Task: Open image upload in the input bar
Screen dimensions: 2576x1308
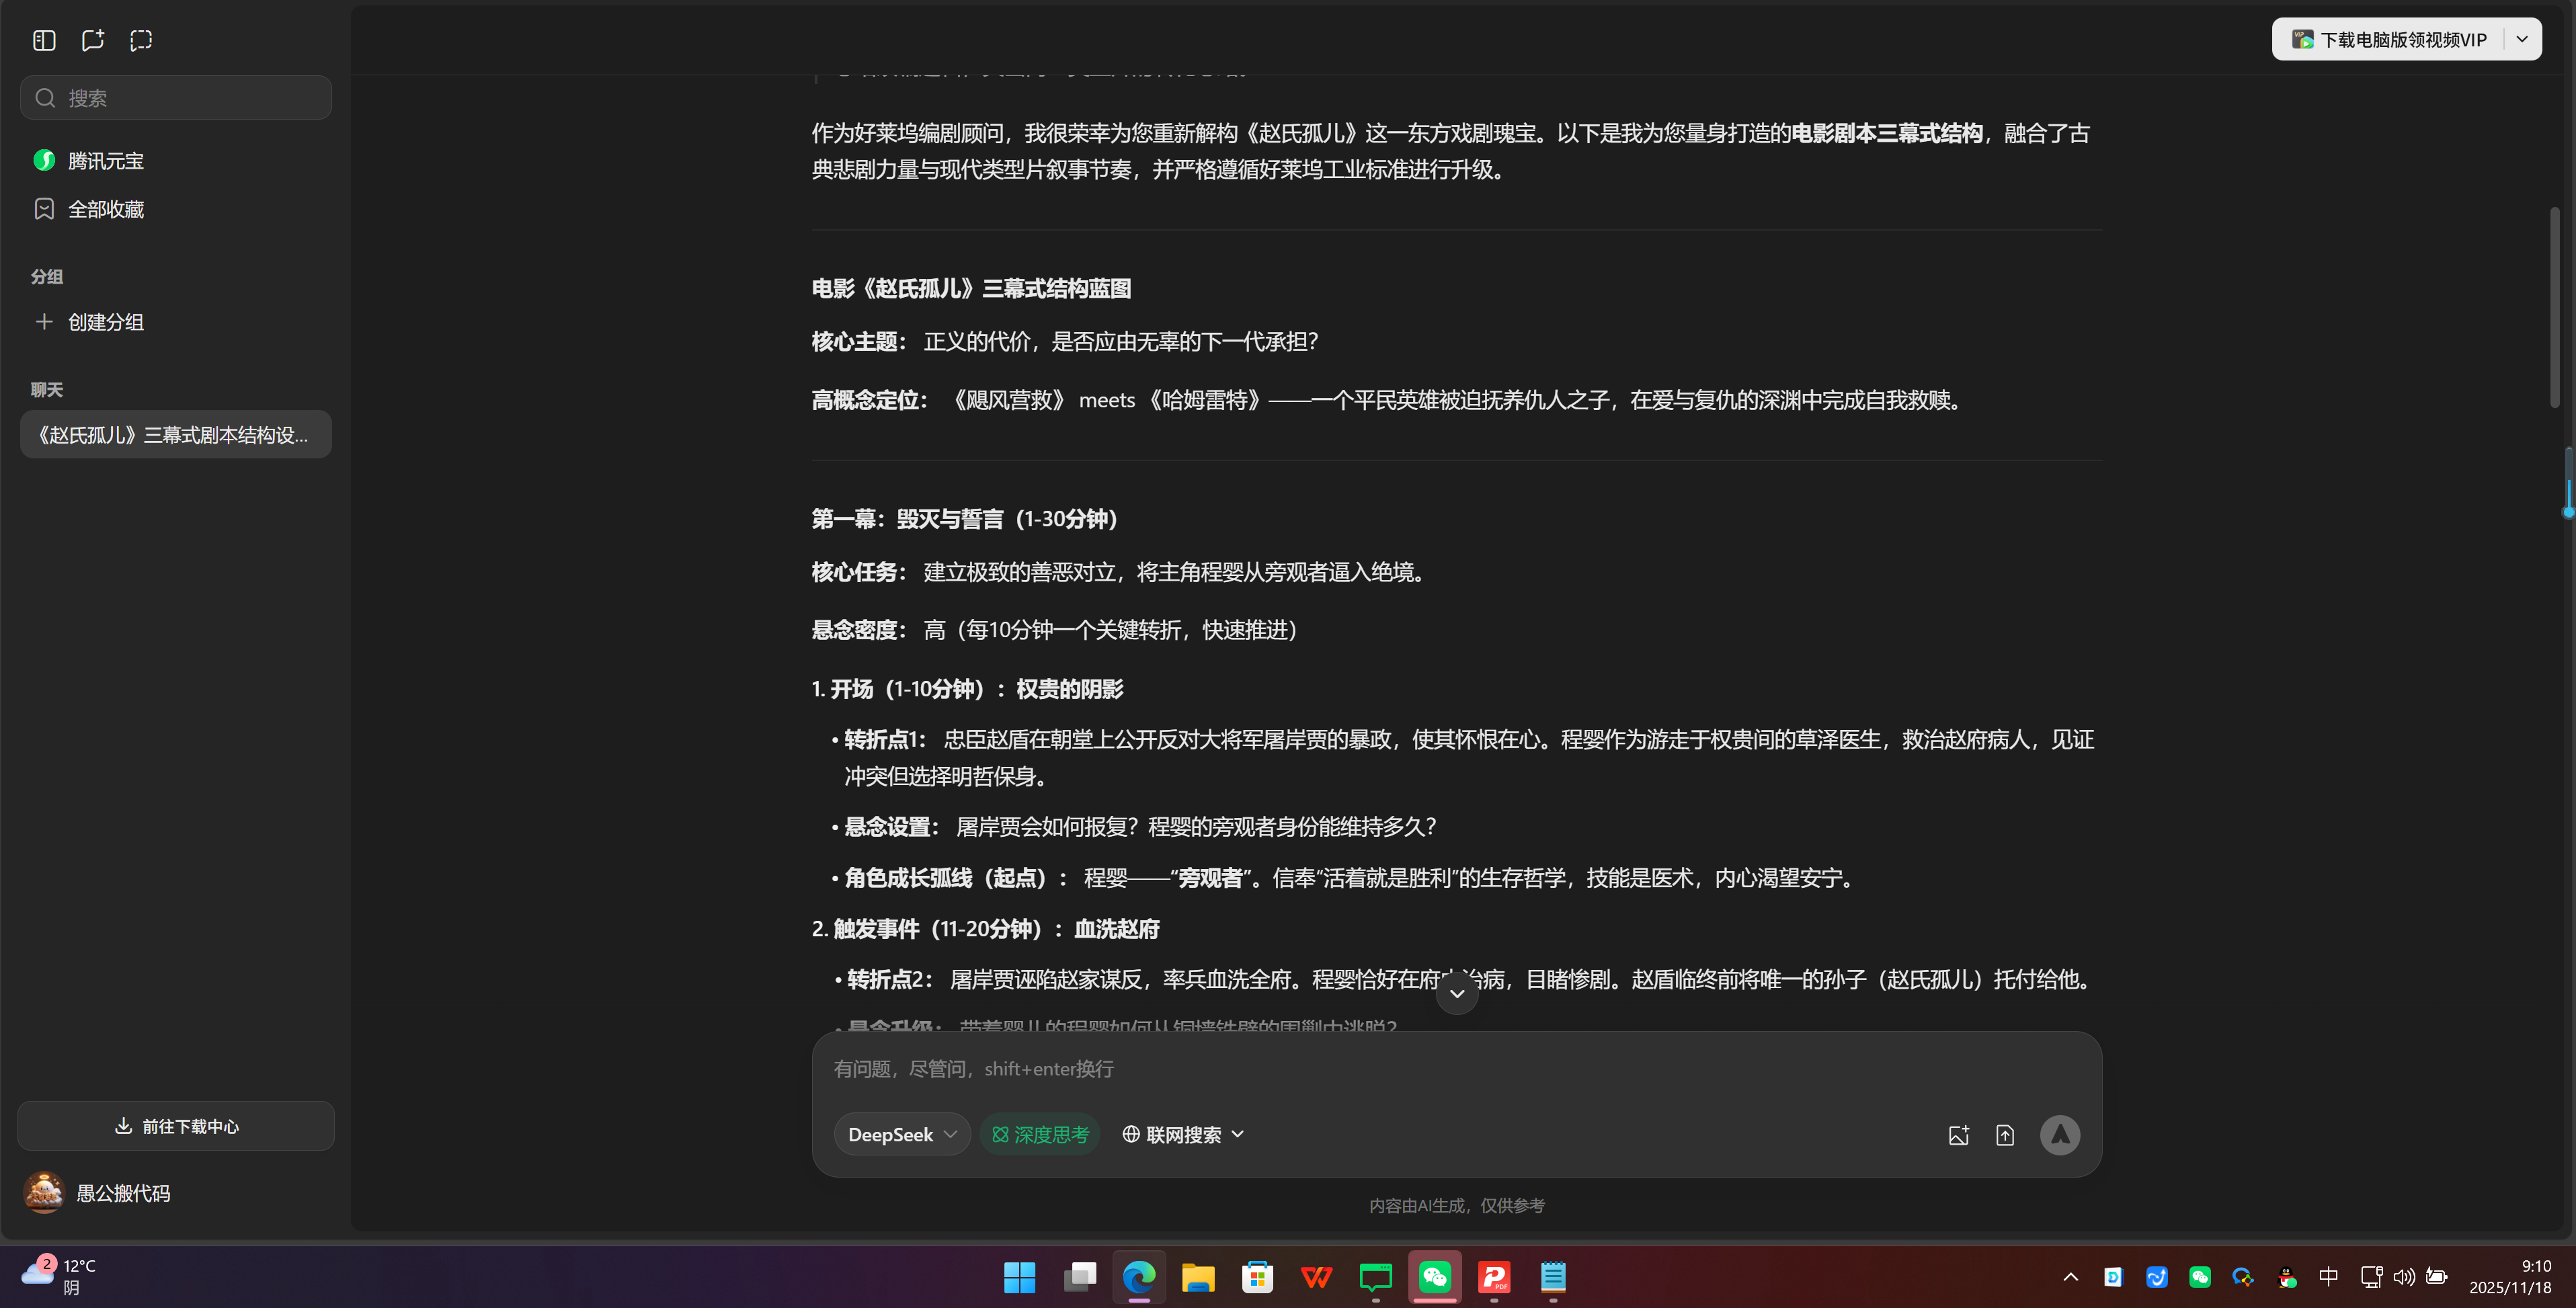Action: [x=1959, y=1134]
